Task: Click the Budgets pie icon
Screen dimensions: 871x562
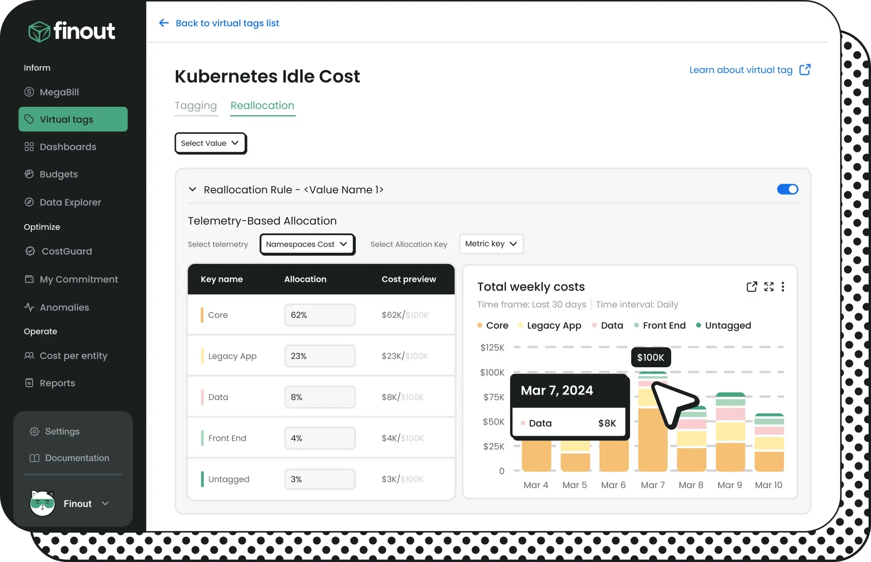Action: pos(29,174)
